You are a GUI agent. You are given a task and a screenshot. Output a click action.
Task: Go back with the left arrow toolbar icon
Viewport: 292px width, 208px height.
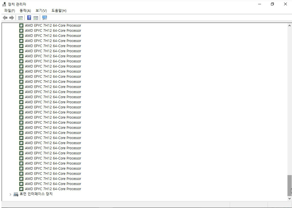[5, 18]
